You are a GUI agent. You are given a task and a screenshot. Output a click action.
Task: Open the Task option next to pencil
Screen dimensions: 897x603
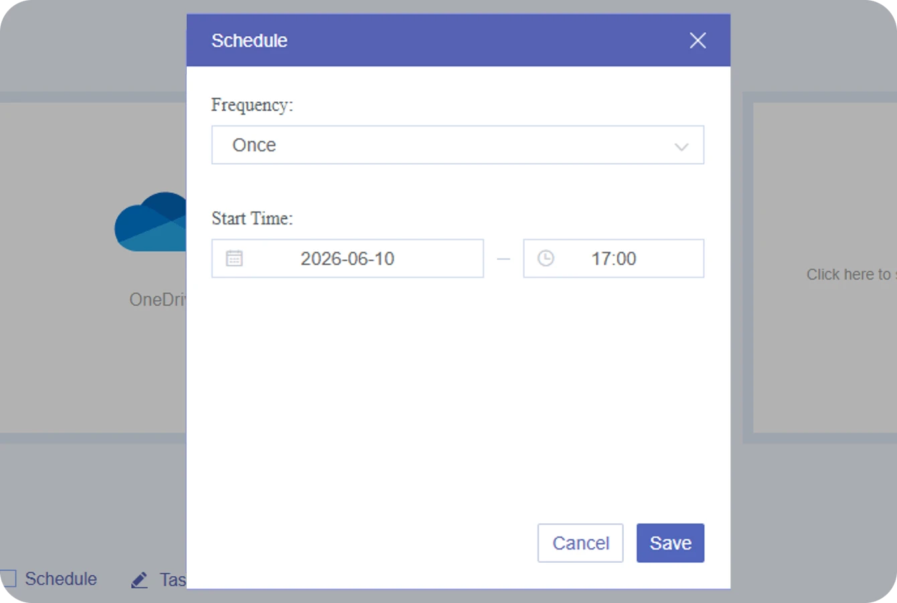coord(173,580)
